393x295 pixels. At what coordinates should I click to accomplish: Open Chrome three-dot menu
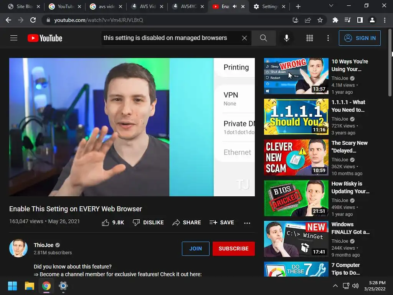[x=385, y=20]
